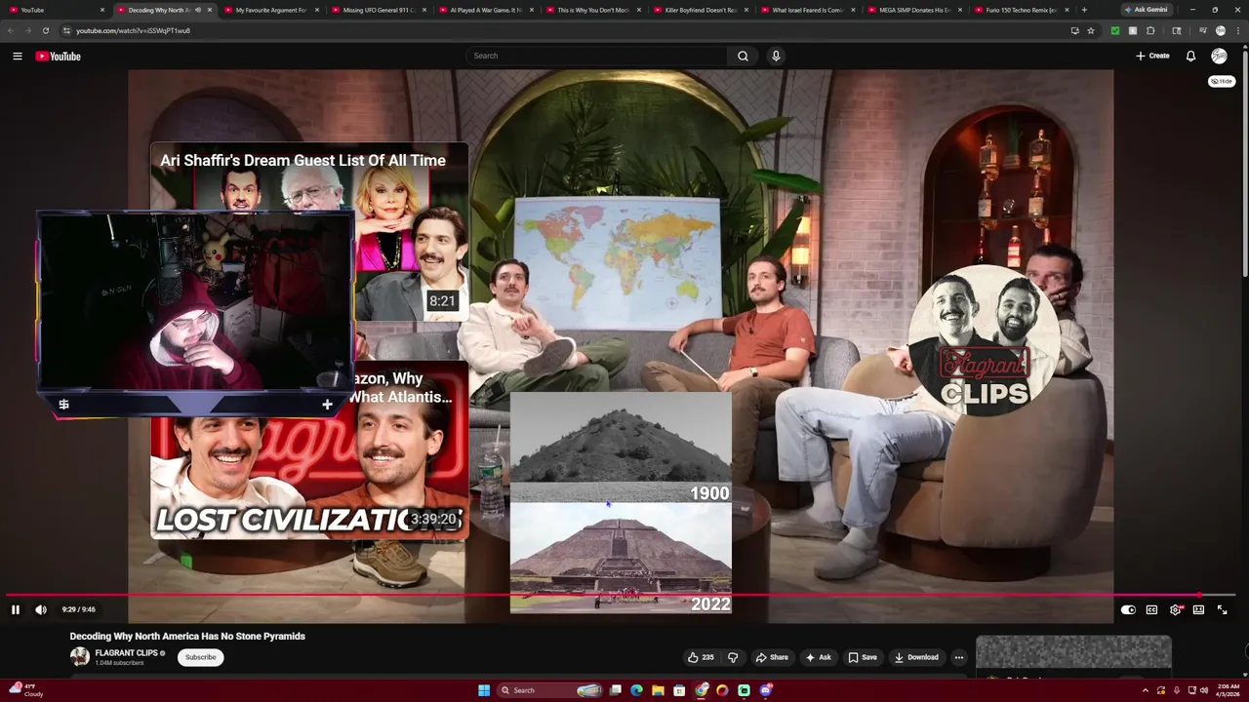Open the extensions puzzle icon
This screenshot has width=1249, height=702.
pyautogui.click(x=1150, y=30)
